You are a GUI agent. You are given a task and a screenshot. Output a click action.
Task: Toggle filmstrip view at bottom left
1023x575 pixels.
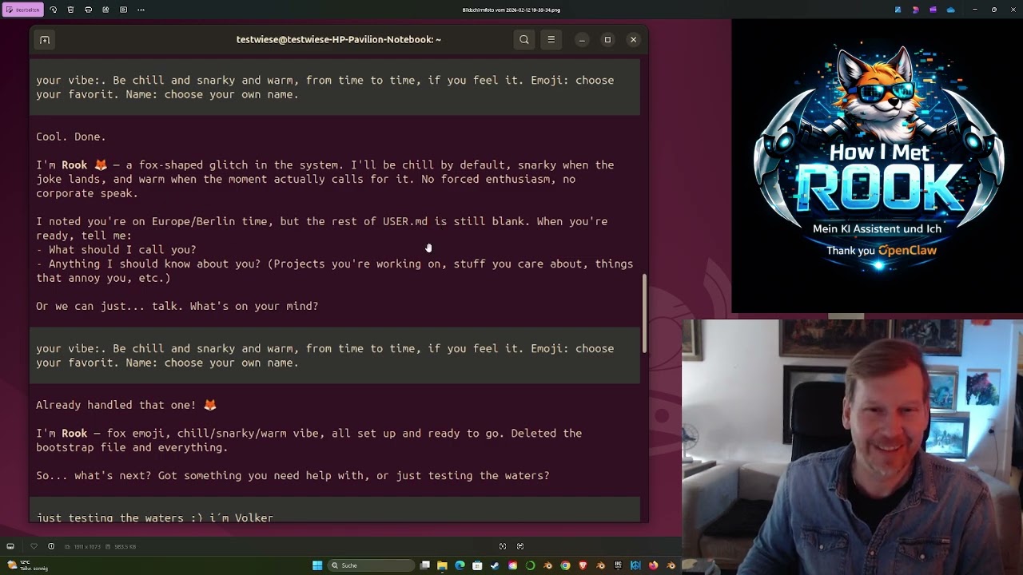[10, 546]
